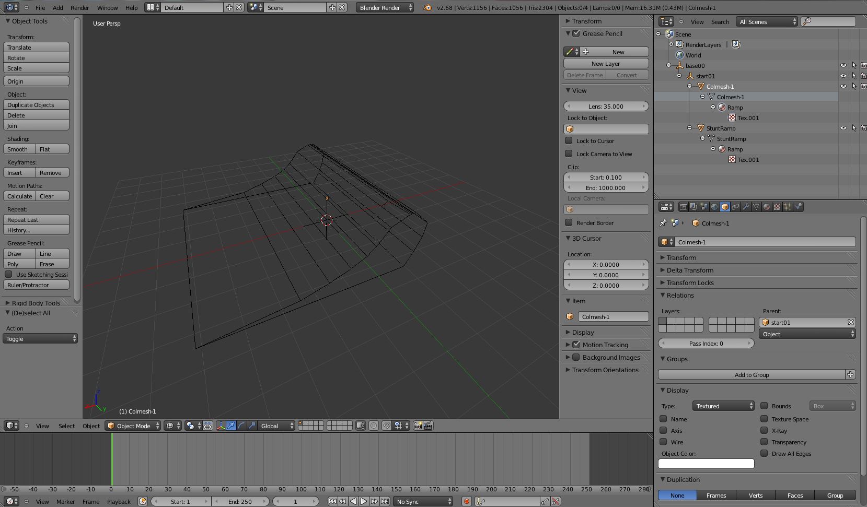Open the No Sync dropdown
This screenshot has width=867, height=507.
click(x=423, y=501)
